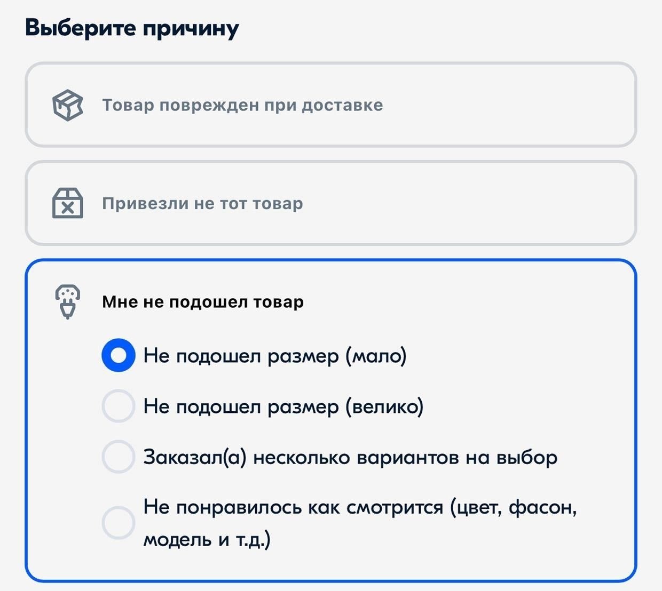
Task: Select 'Заказал(а) несколько вариантов на выбор' option
Action: pyautogui.click(x=118, y=457)
